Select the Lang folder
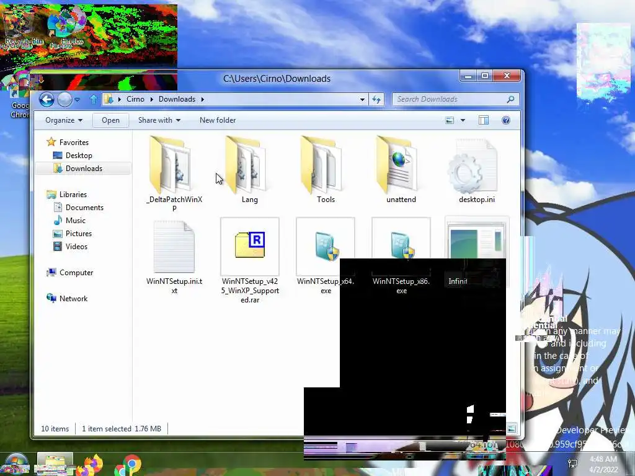 [x=249, y=170]
